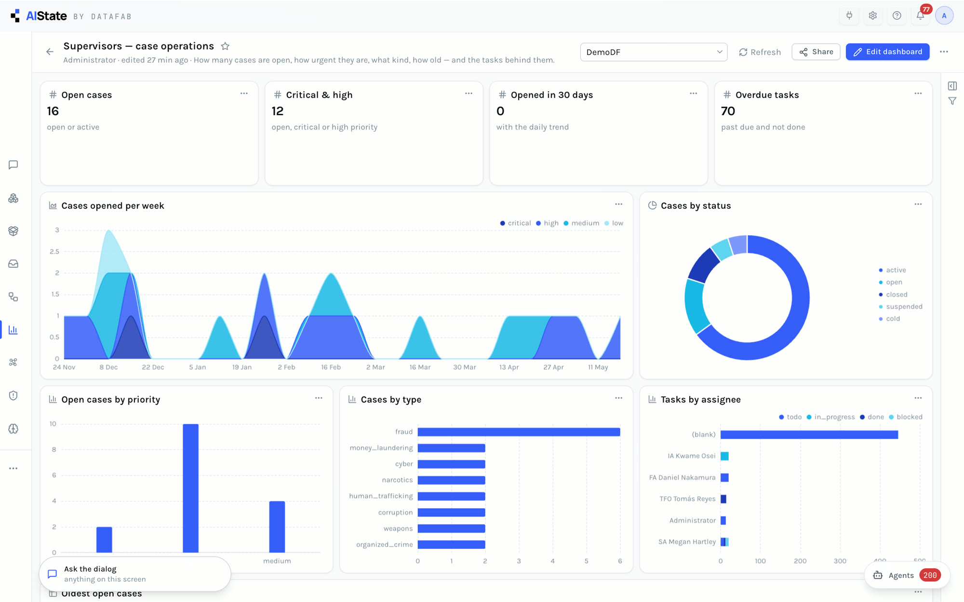Viewport: 964px width, 602px height.
Task: Click the Refresh button
Action: click(x=760, y=52)
